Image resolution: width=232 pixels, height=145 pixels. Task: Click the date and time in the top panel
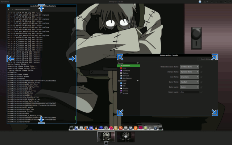point(116,1)
